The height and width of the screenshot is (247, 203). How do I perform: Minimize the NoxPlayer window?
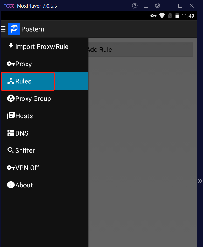pos(169,6)
